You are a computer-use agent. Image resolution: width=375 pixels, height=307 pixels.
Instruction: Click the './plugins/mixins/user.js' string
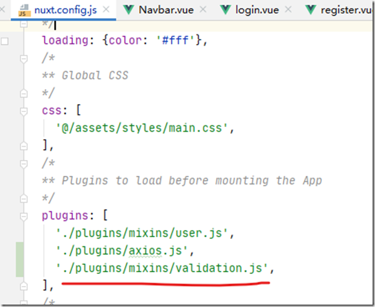tap(141, 234)
